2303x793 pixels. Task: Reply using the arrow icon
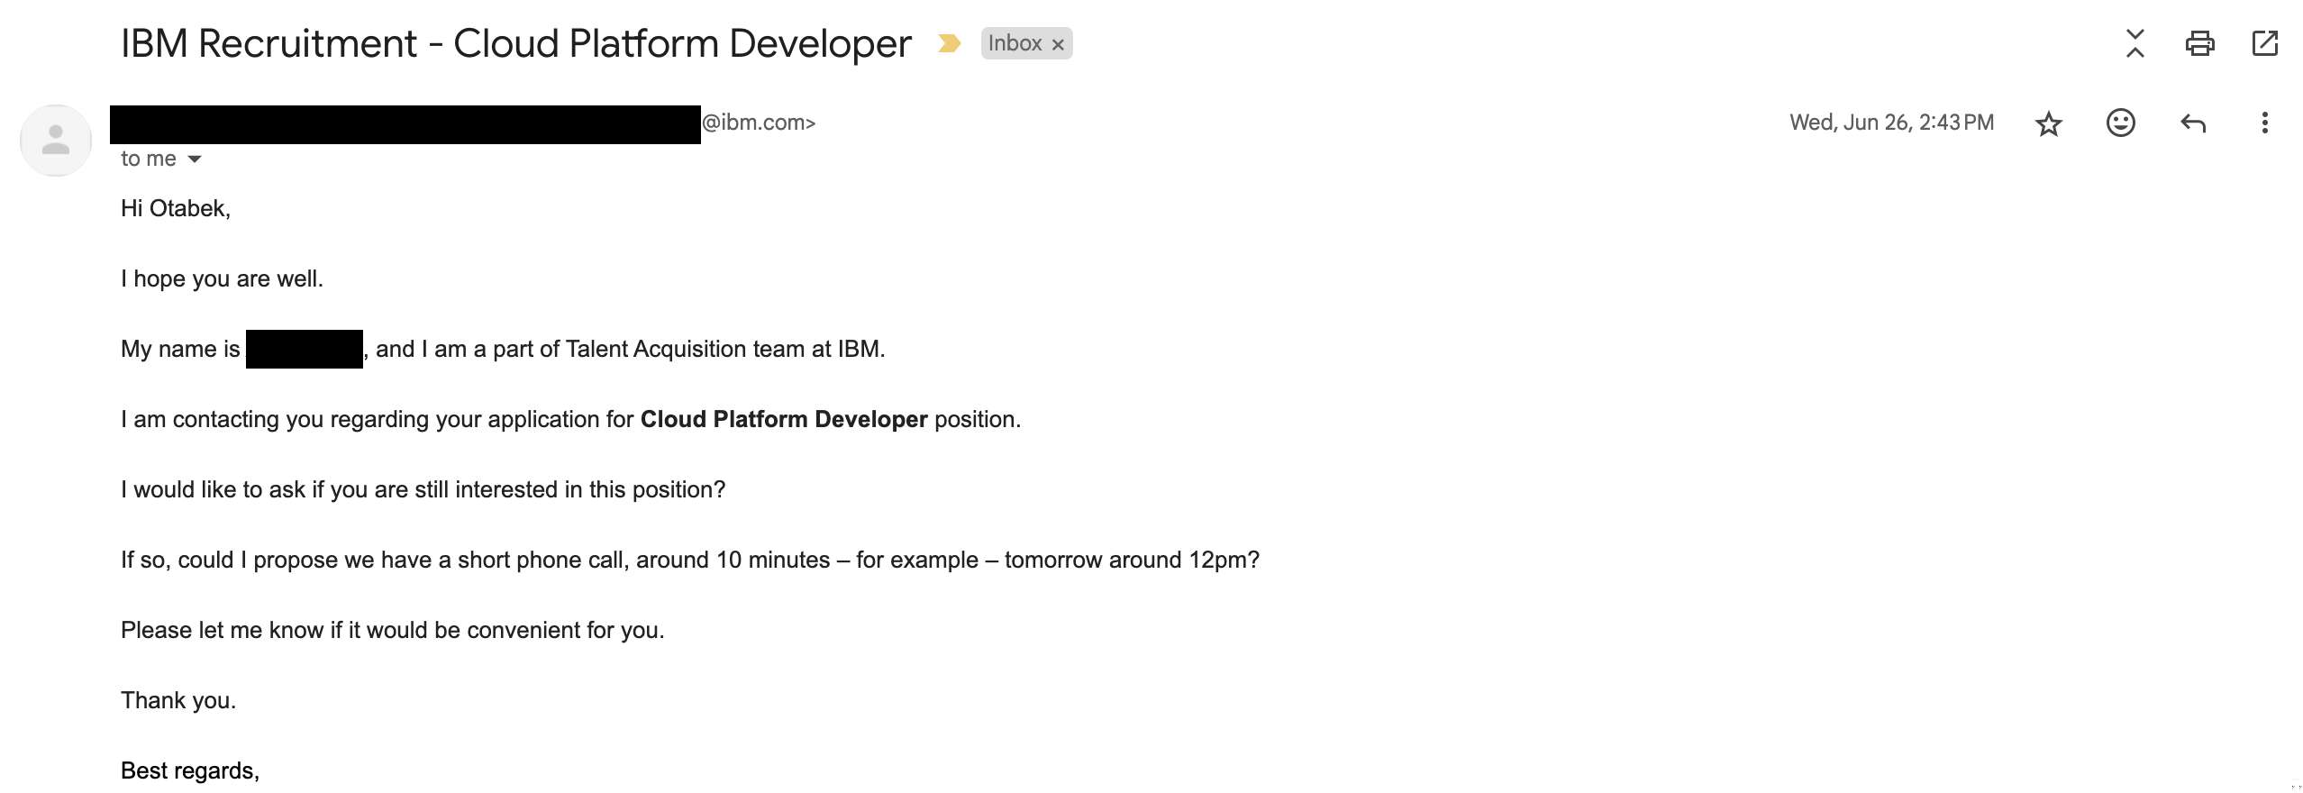click(2192, 123)
